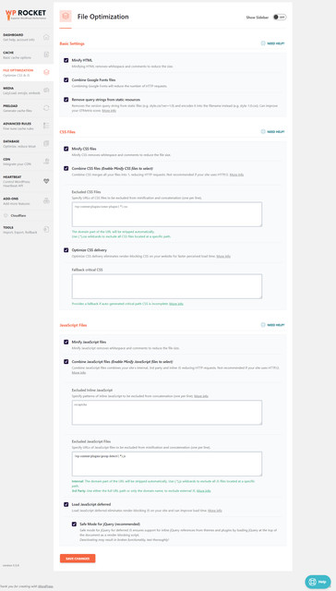The image size is (336, 591).
Task: Click the Advanced Rules list icon
Action: pyautogui.click(x=46, y=126)
